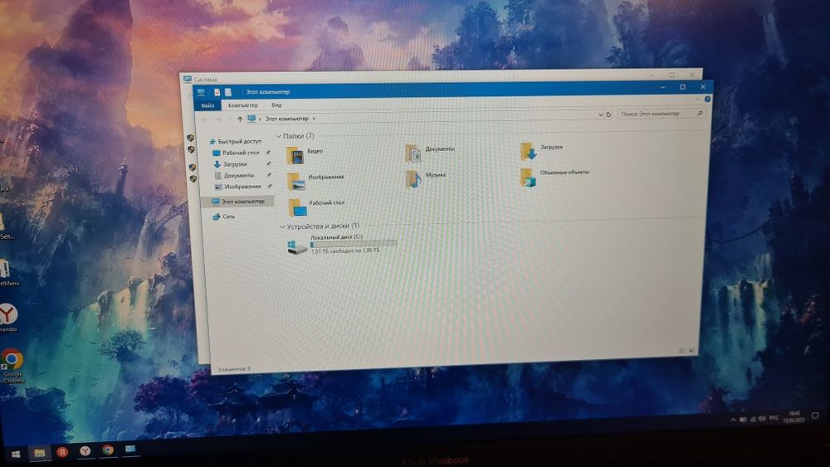Click the taskbar clock
This screenshot has height=467, width=830.
tap(793, 416)
